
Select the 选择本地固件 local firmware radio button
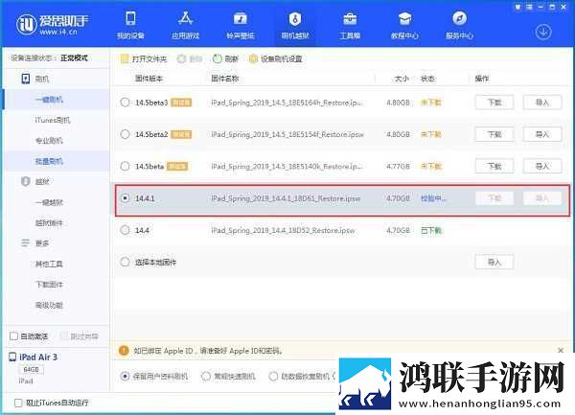pos(125,262)
